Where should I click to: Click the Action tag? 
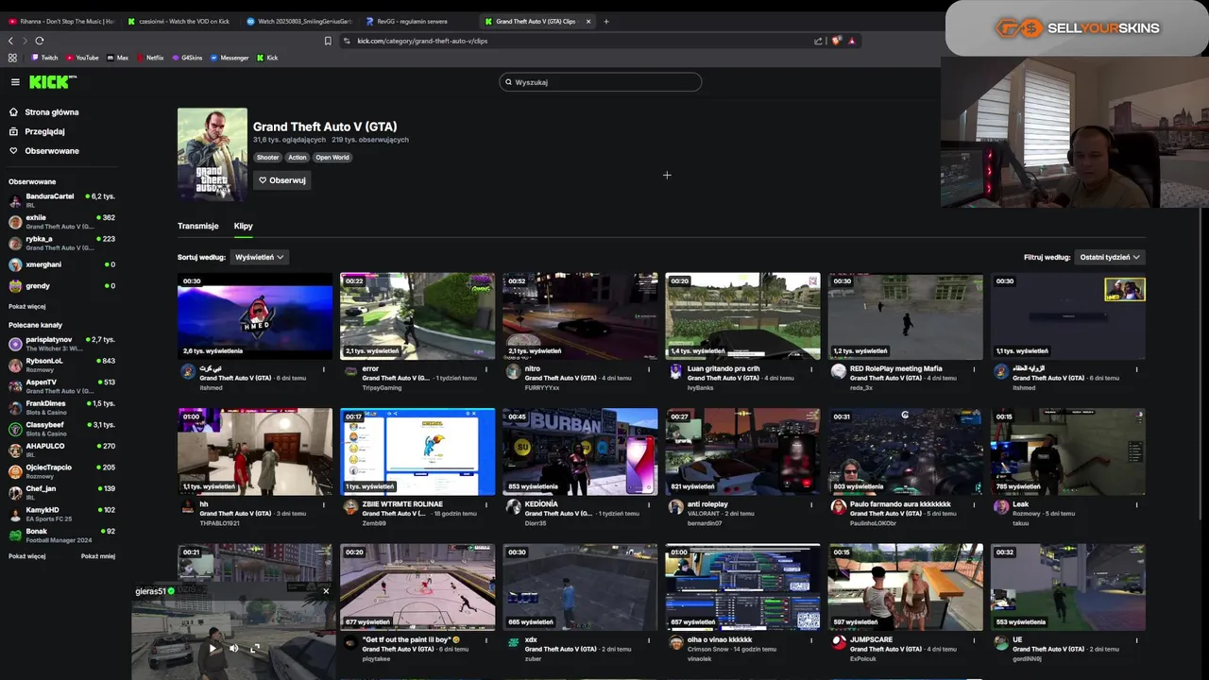(x=298, y=158)
